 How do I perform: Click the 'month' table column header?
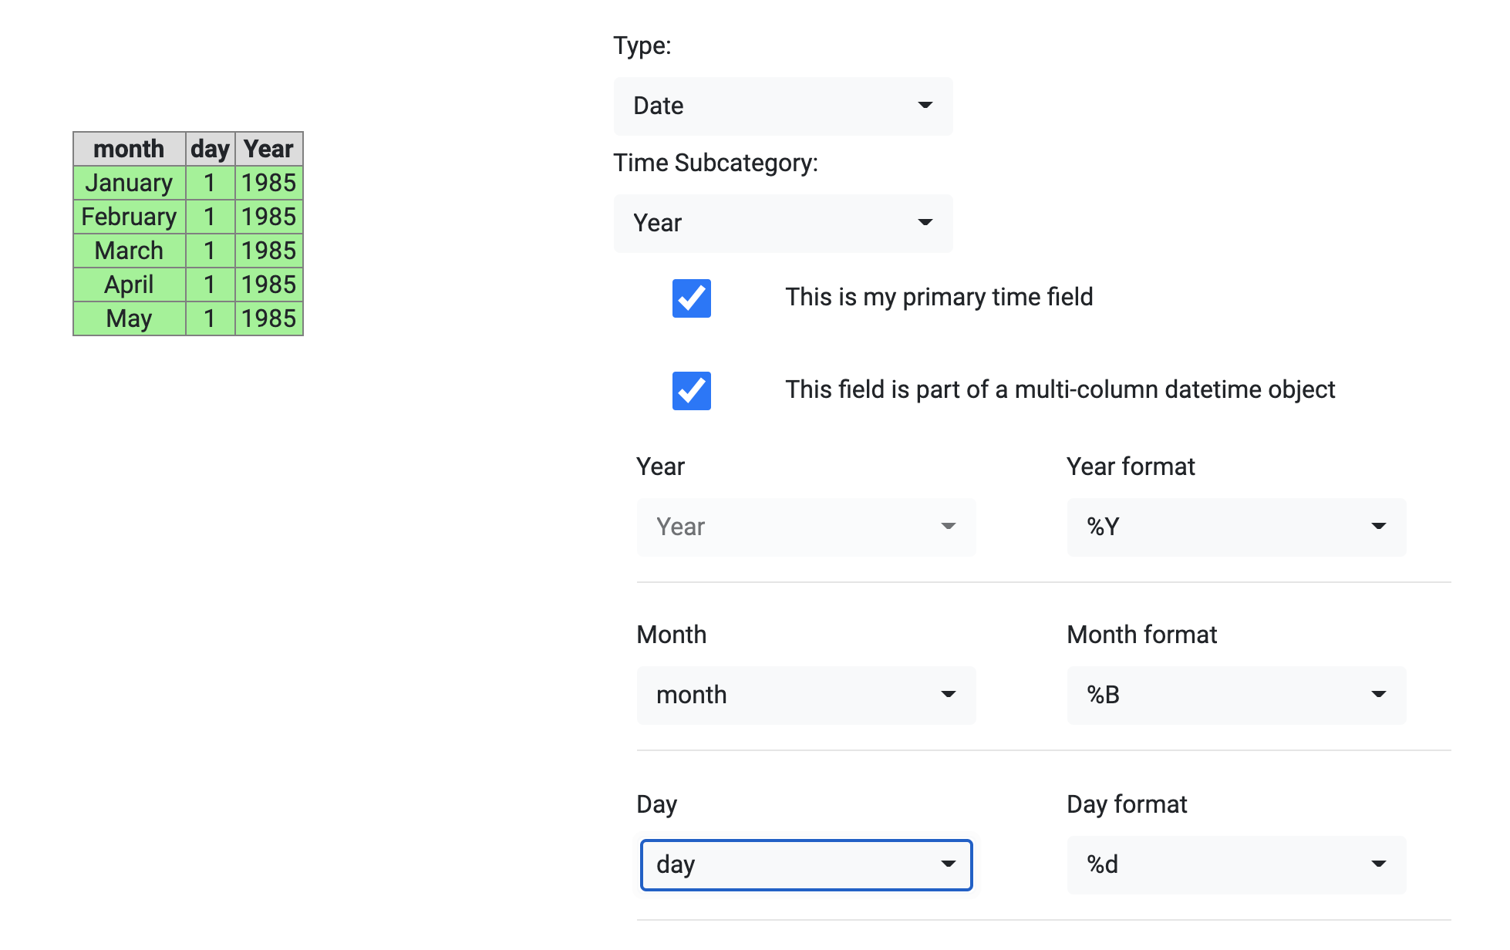129,149
